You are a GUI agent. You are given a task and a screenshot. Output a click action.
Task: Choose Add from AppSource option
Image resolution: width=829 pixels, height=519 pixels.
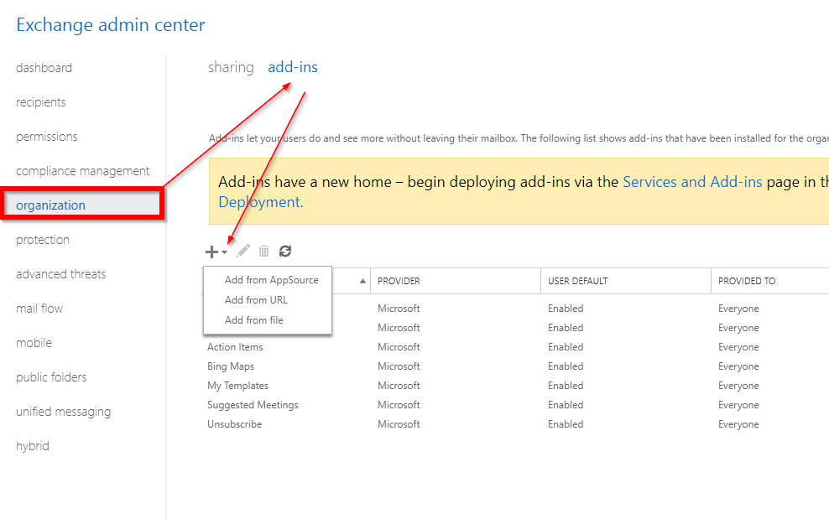271,280
